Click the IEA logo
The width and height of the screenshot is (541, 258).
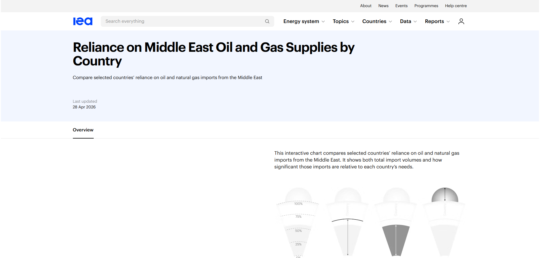(83, 21)
